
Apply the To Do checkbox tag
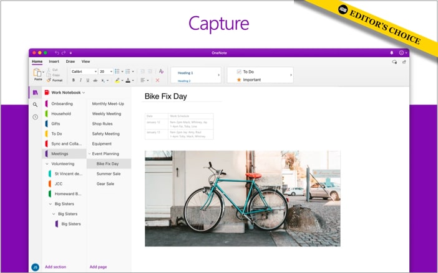click(x=248, y=72)
